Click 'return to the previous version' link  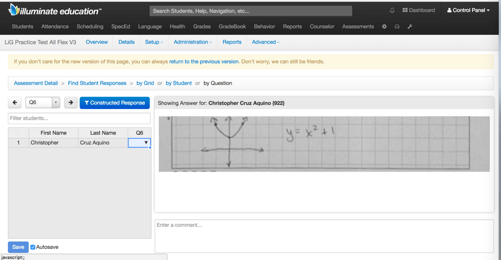click(204, 62)
